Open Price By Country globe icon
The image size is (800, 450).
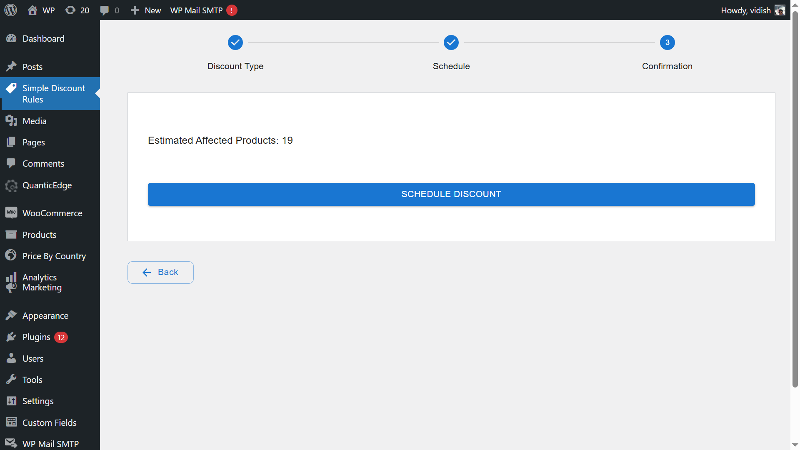tap(11, 255)
